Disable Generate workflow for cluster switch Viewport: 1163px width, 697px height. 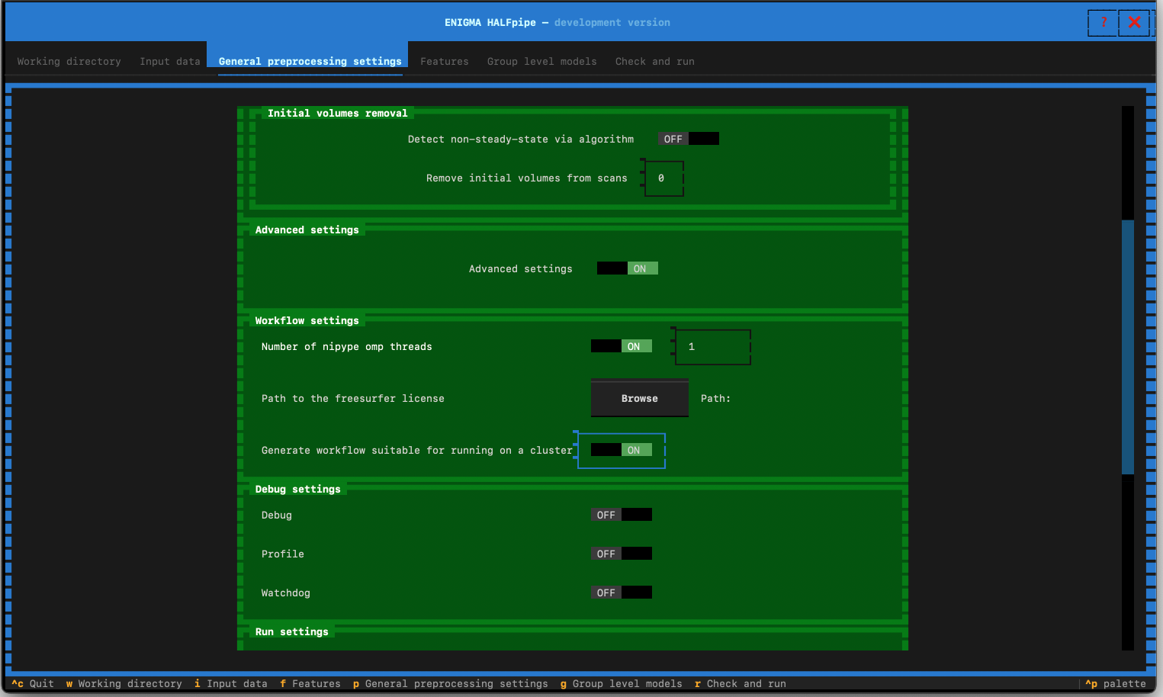tap(622, 450)
